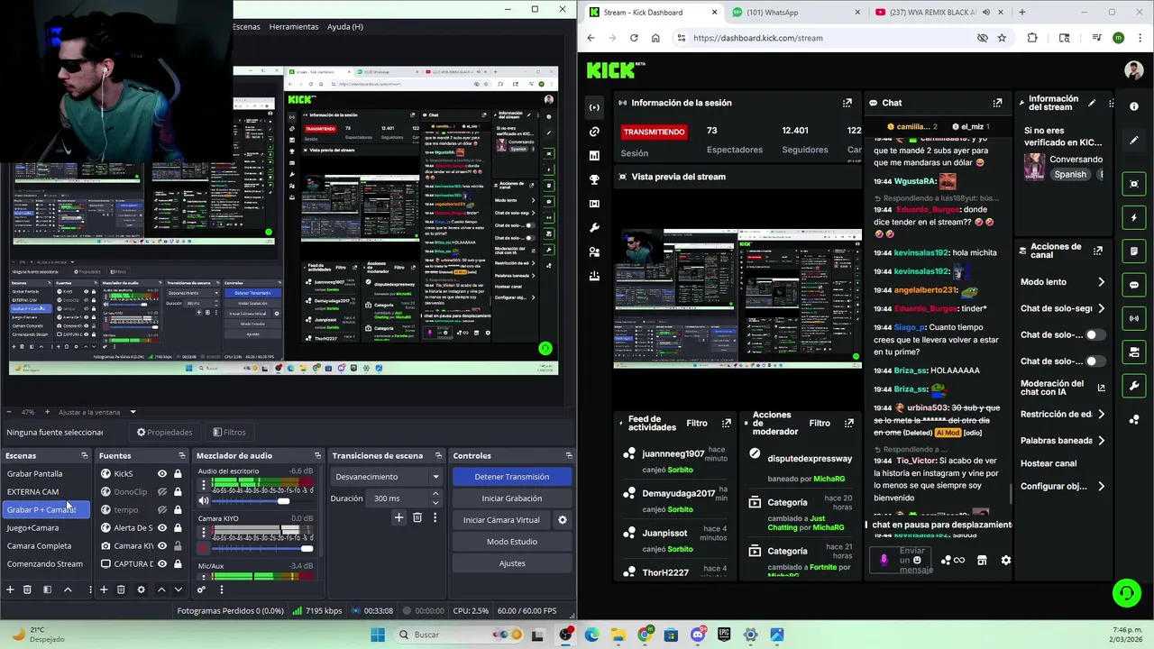Click Iniciar Cámara Virtual button
Image resolution: width=1154 pixels, height=649 pixels.
501,520
